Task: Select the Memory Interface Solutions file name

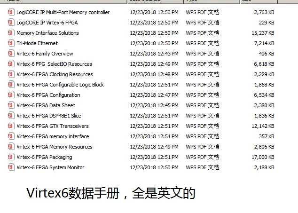Action: 47,33
